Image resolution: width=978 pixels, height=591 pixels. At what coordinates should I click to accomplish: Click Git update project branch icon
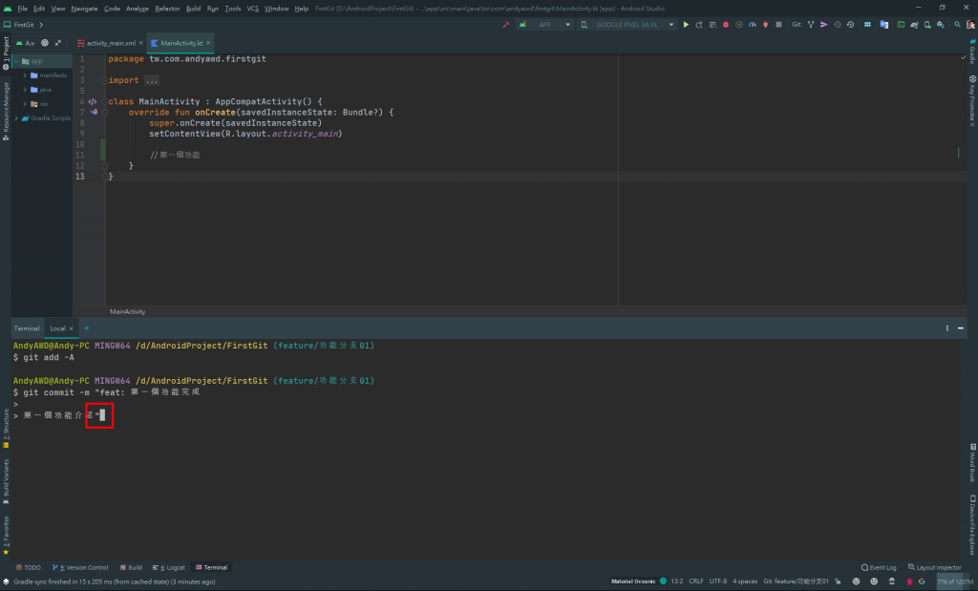pos(811,25)
